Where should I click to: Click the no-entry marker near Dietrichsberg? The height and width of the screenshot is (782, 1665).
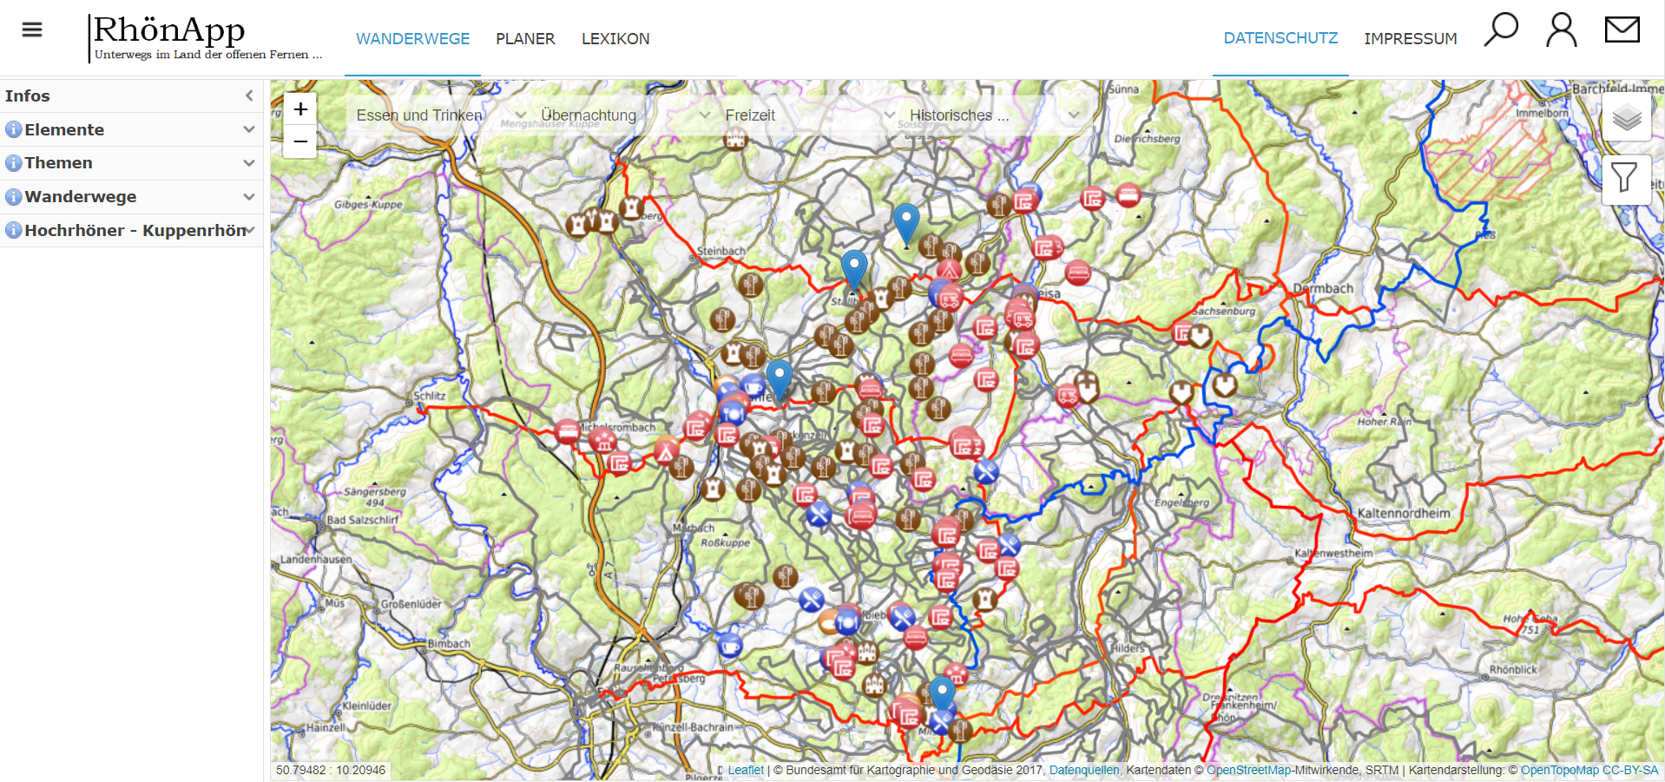pos(1128,196)
